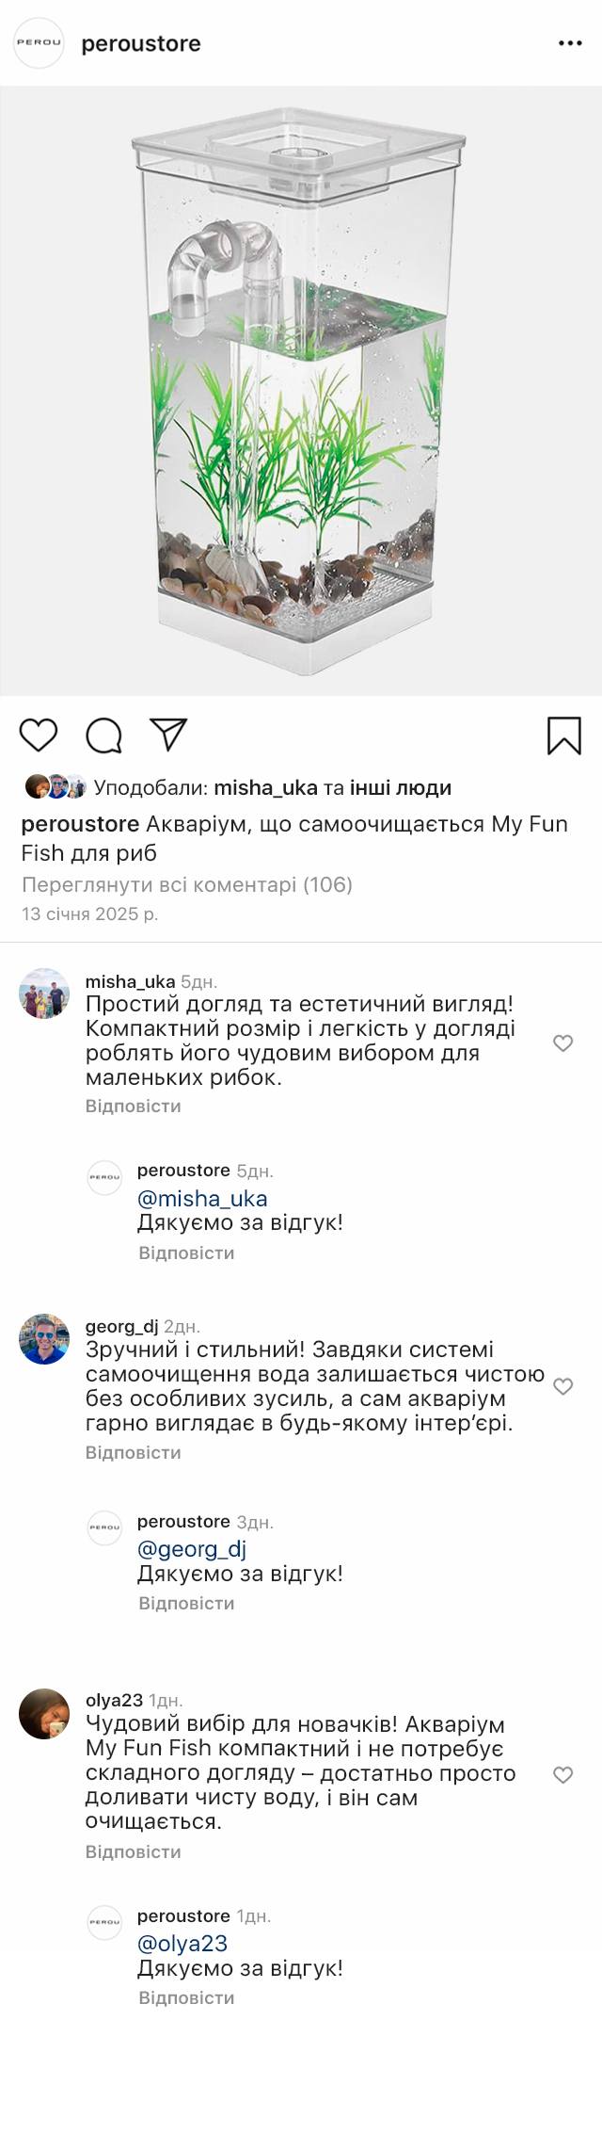Open comments via the speech bubble icon

(104, 735)
